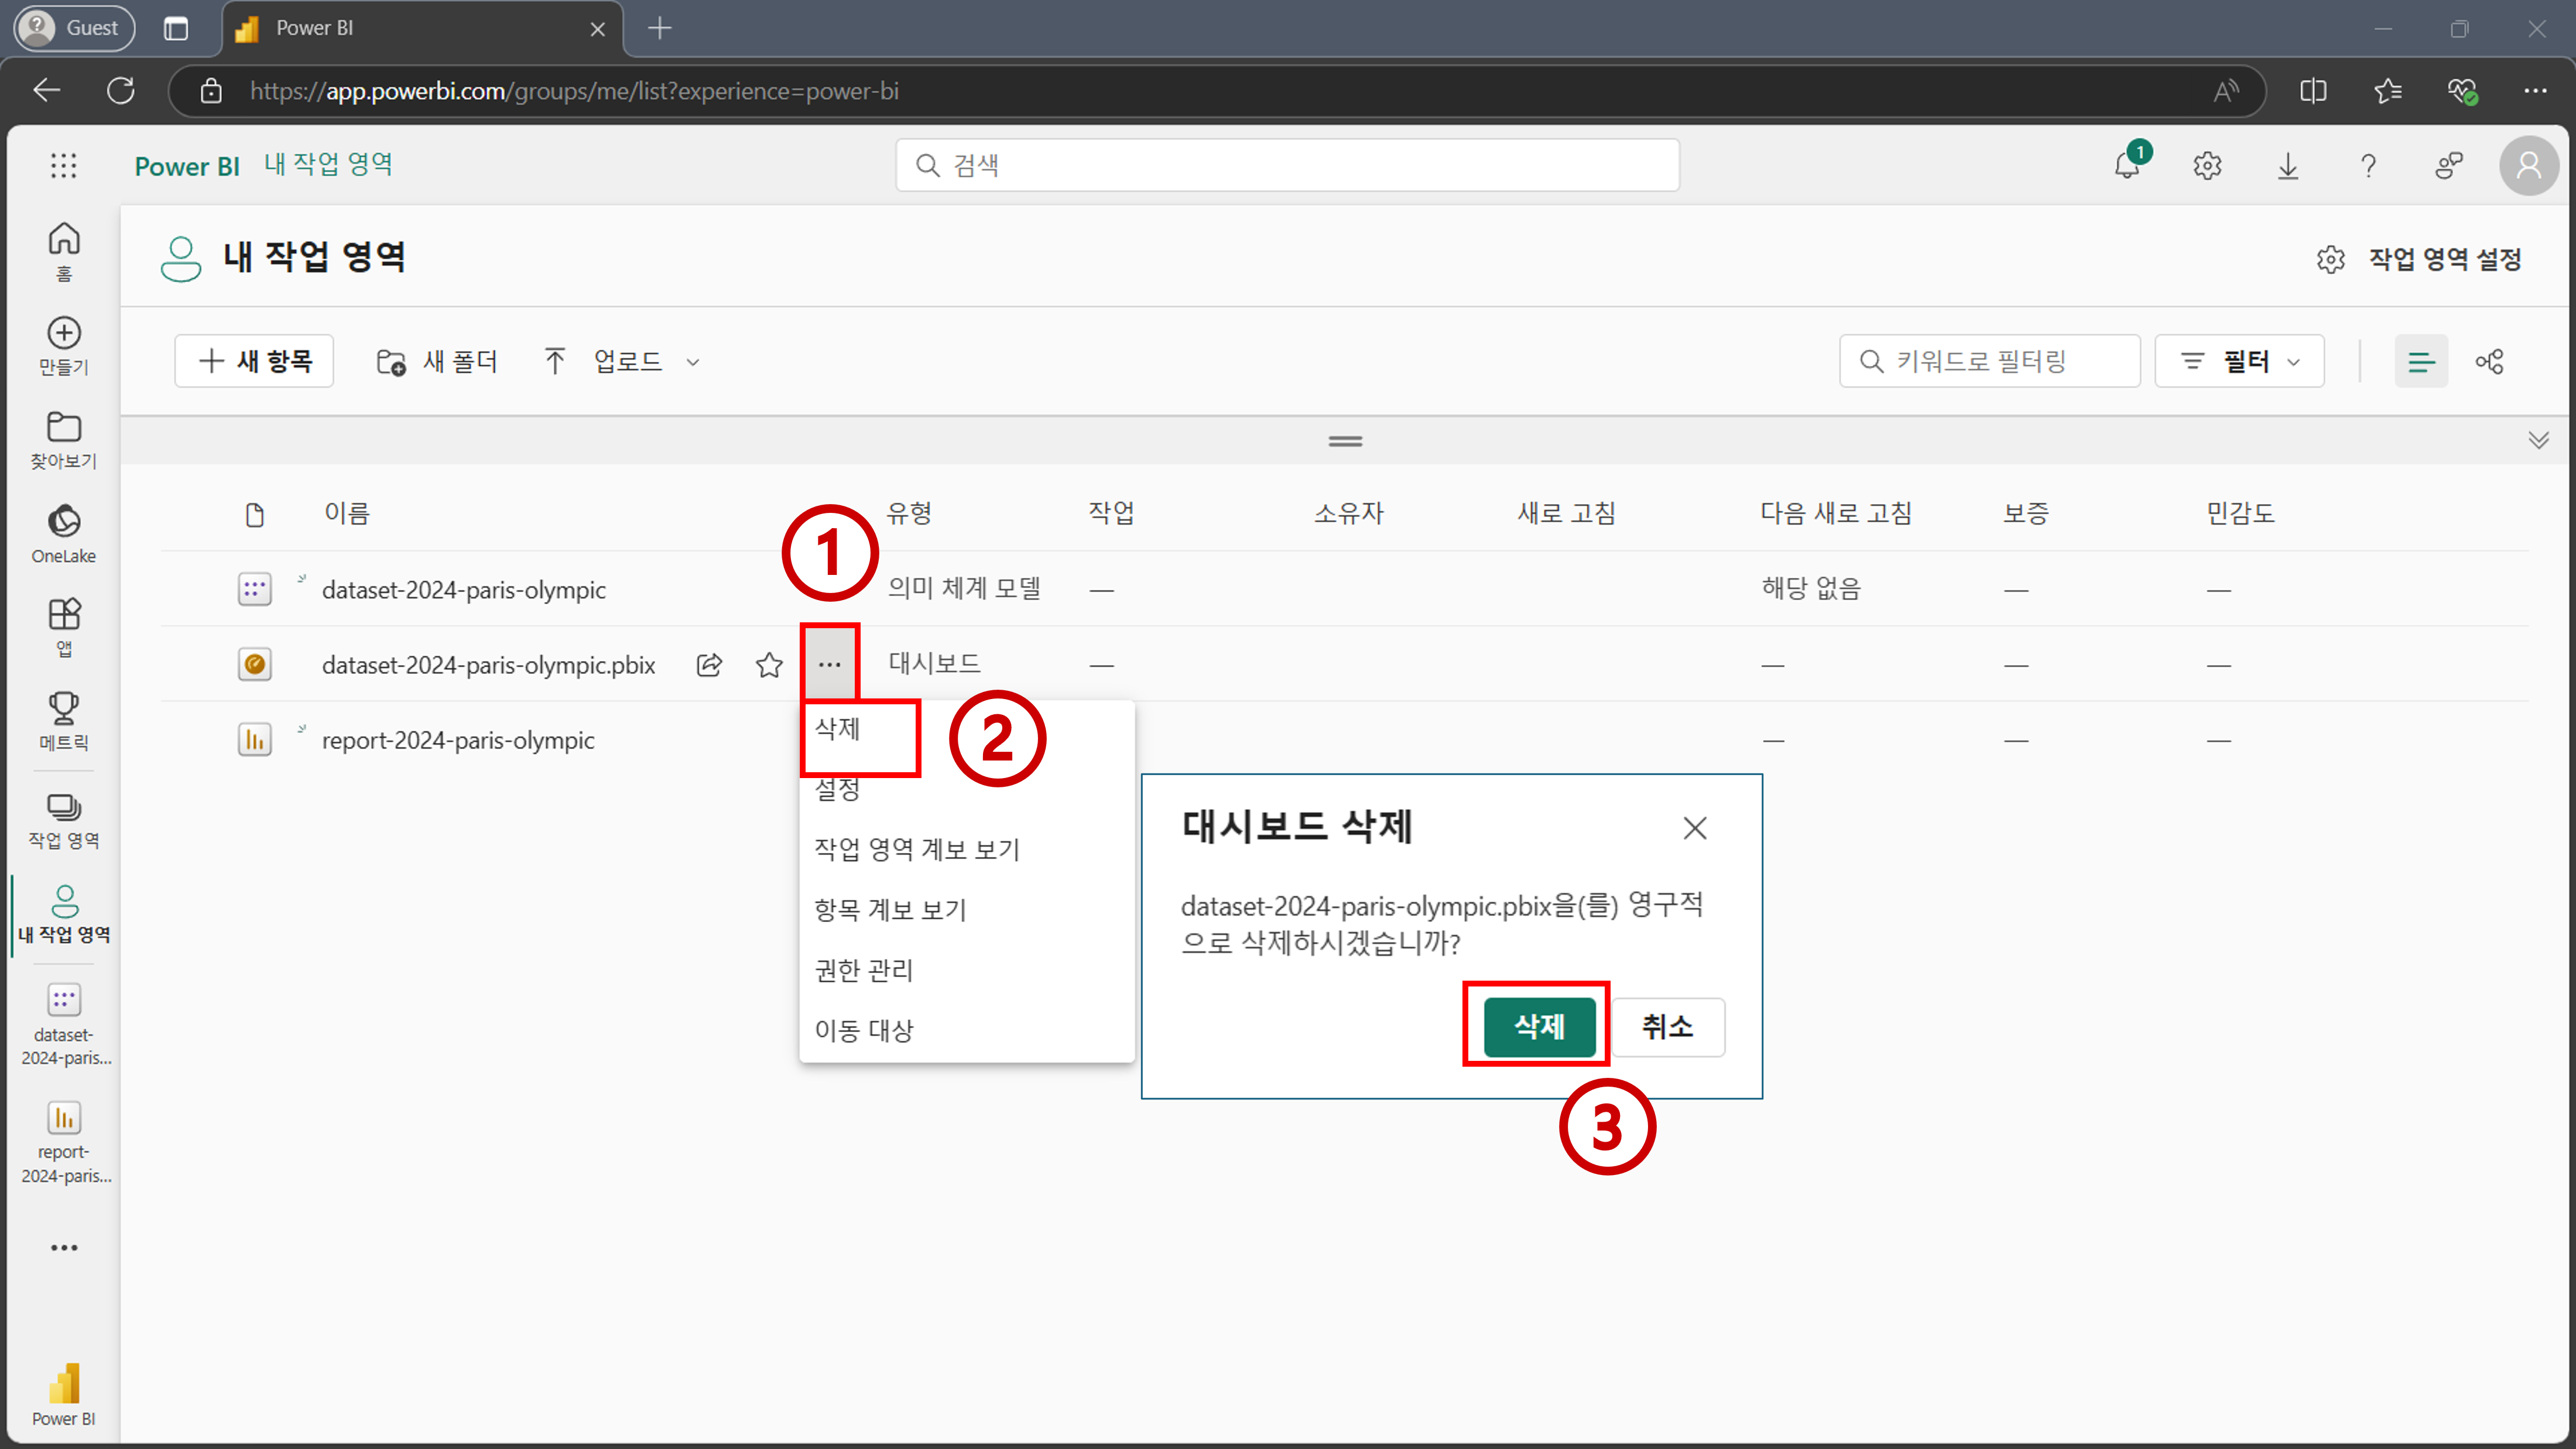Viewport: 2576px width, 1449px height.
Task: Click the breadcrumb 내 작업 영역 in header
Action: (328, 164)
